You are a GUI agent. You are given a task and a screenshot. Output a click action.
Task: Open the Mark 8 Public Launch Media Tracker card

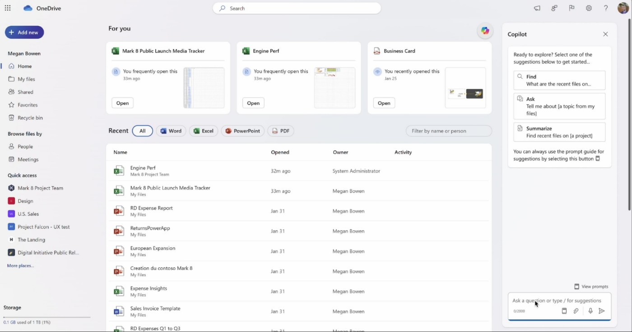point(168,78)
